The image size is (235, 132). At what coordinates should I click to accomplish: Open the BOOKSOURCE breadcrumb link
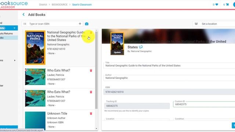59,5
